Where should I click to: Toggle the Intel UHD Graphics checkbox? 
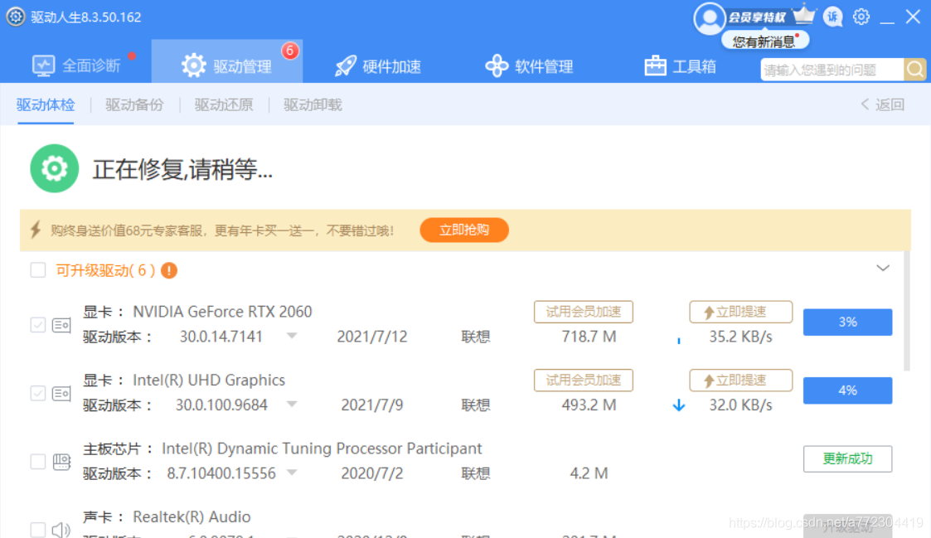coord(38,393)
